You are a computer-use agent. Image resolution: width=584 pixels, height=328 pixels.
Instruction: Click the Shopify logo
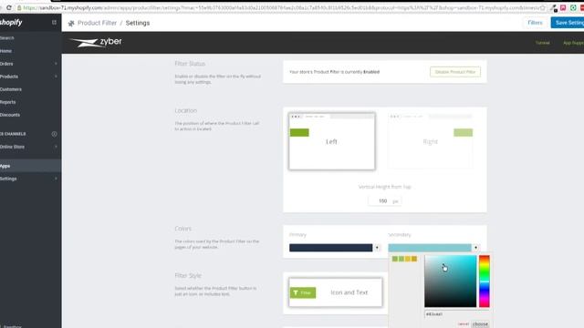coord(11,23)
